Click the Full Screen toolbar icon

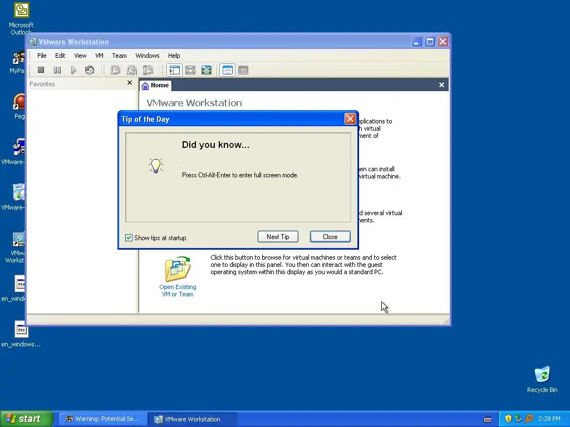coord(207,70)
